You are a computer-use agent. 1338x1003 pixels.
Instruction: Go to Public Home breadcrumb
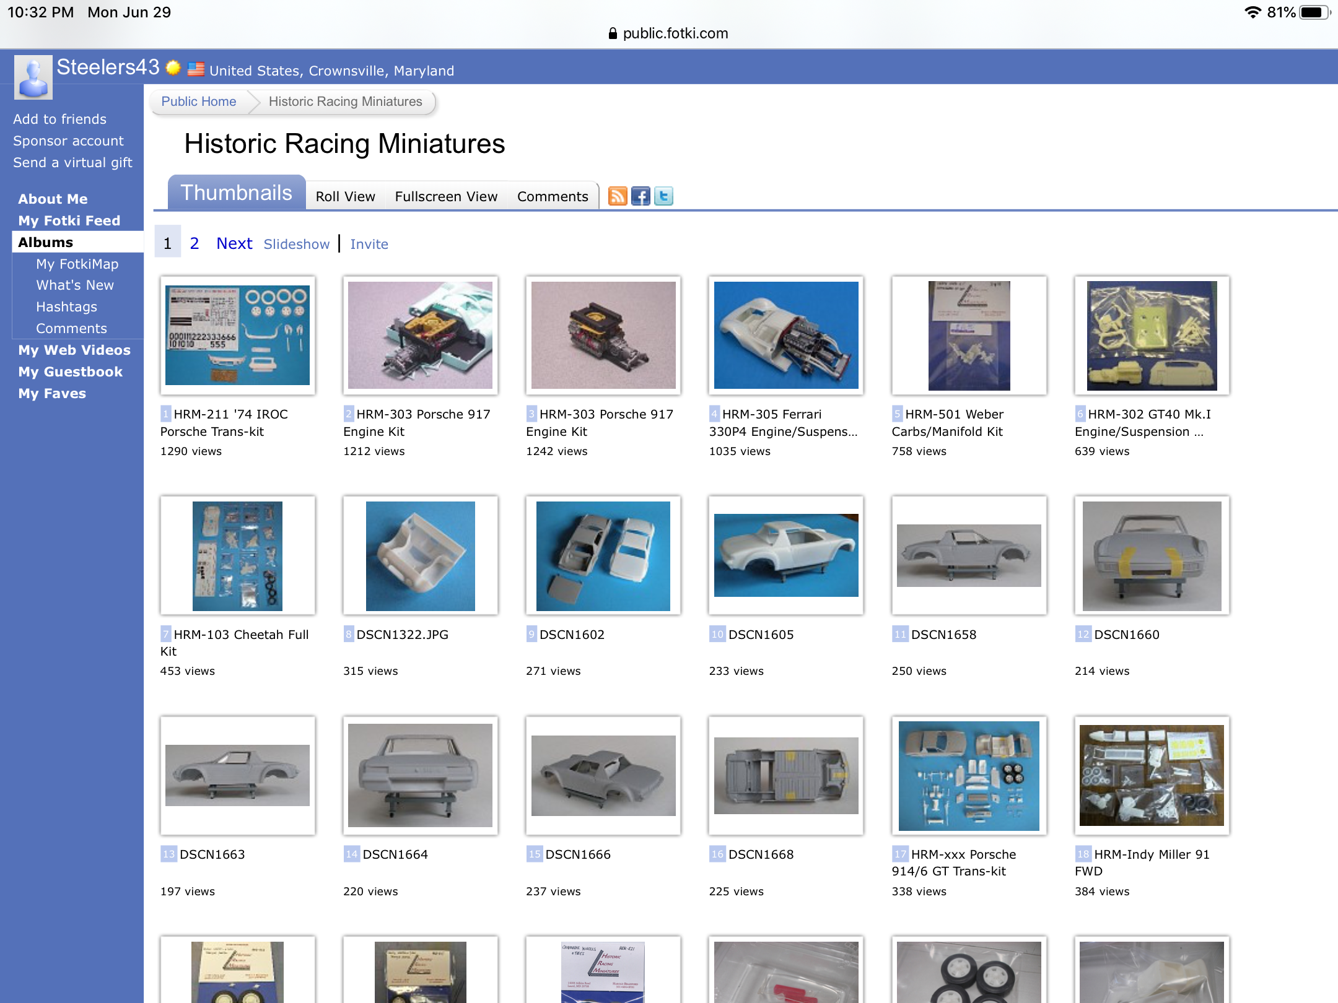click(x=198, y=102)
